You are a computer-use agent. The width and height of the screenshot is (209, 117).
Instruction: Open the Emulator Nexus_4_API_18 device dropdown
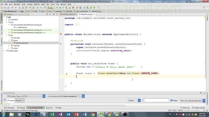[x=44, y=96]
